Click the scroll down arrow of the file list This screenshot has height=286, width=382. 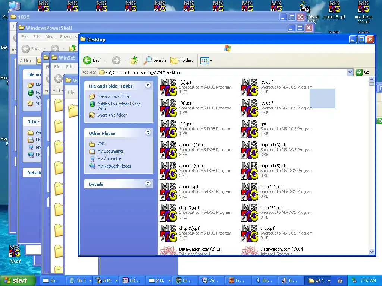pos(372,252)
